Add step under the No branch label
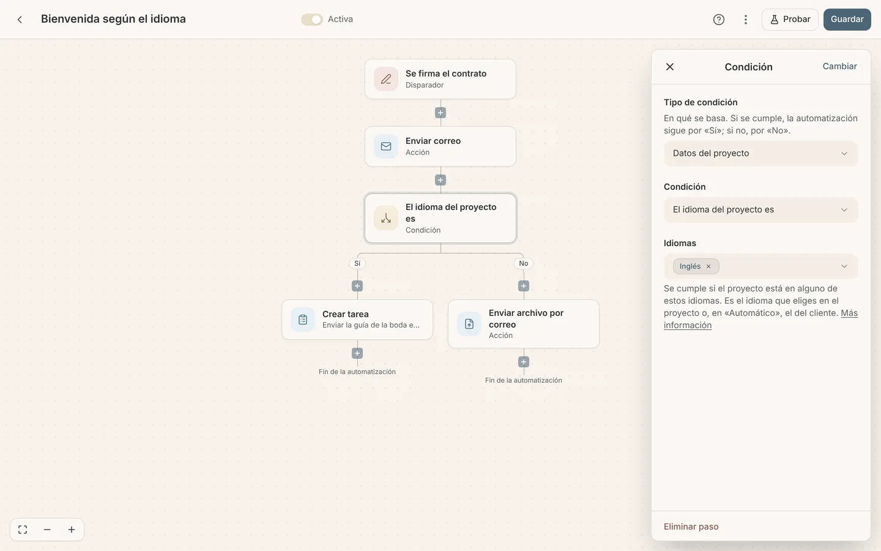This screenshot has width=881, height=551. pos(524,286)
